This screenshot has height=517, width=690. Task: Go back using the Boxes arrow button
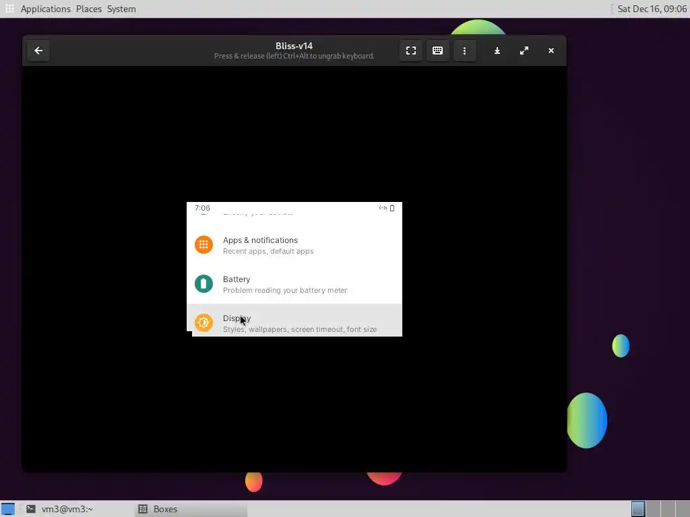[x=38, y=50]
